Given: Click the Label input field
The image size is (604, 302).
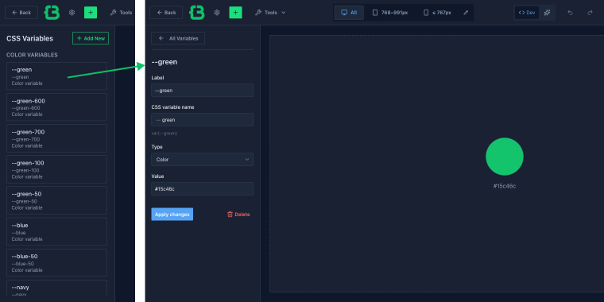Looking at the screenshot, I should click(202, 90).
